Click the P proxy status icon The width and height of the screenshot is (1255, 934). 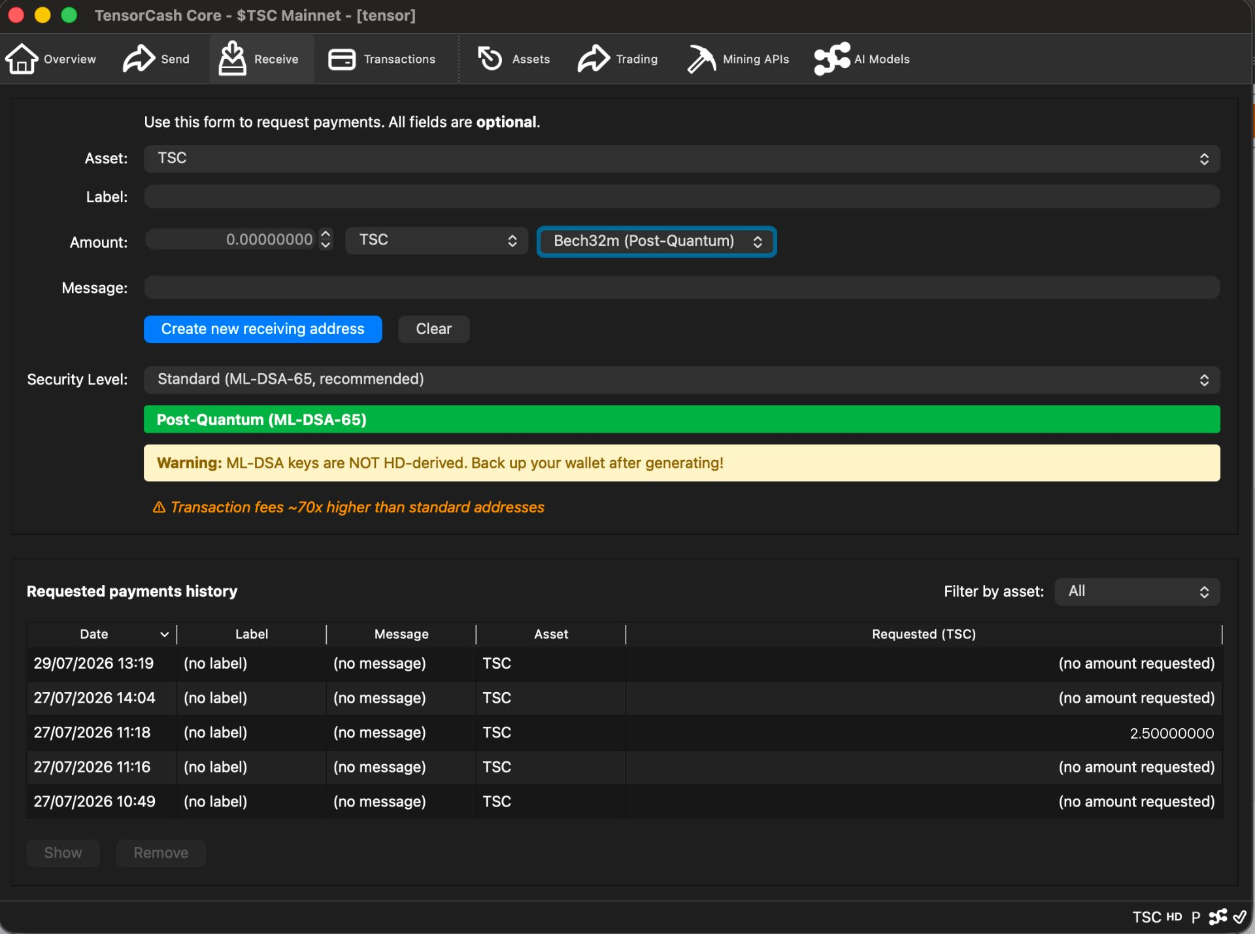pyautogui.click(x=1196, y=917)
